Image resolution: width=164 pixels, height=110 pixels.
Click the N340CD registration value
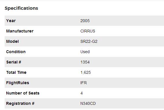click(88, 103)
